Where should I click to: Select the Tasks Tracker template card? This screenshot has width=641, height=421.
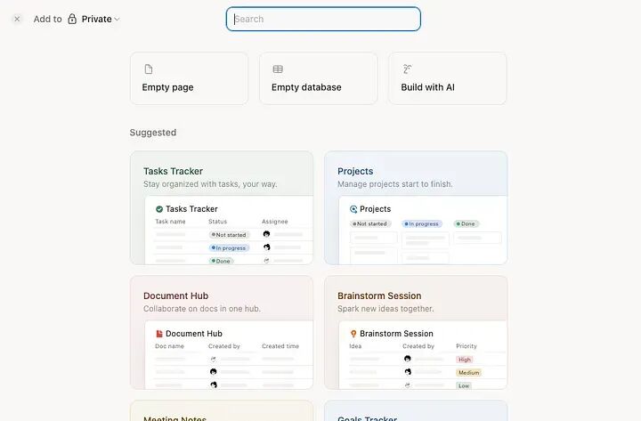(222, 207)
